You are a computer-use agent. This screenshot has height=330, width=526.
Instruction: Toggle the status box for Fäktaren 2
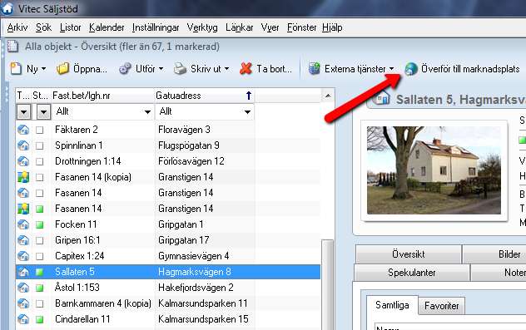point(40,130)
